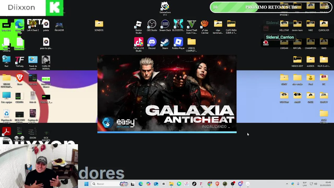Viewport: 334px width, 188px height.
Task: Show hidden system tray icons
Action: click(x=287, y=184)
